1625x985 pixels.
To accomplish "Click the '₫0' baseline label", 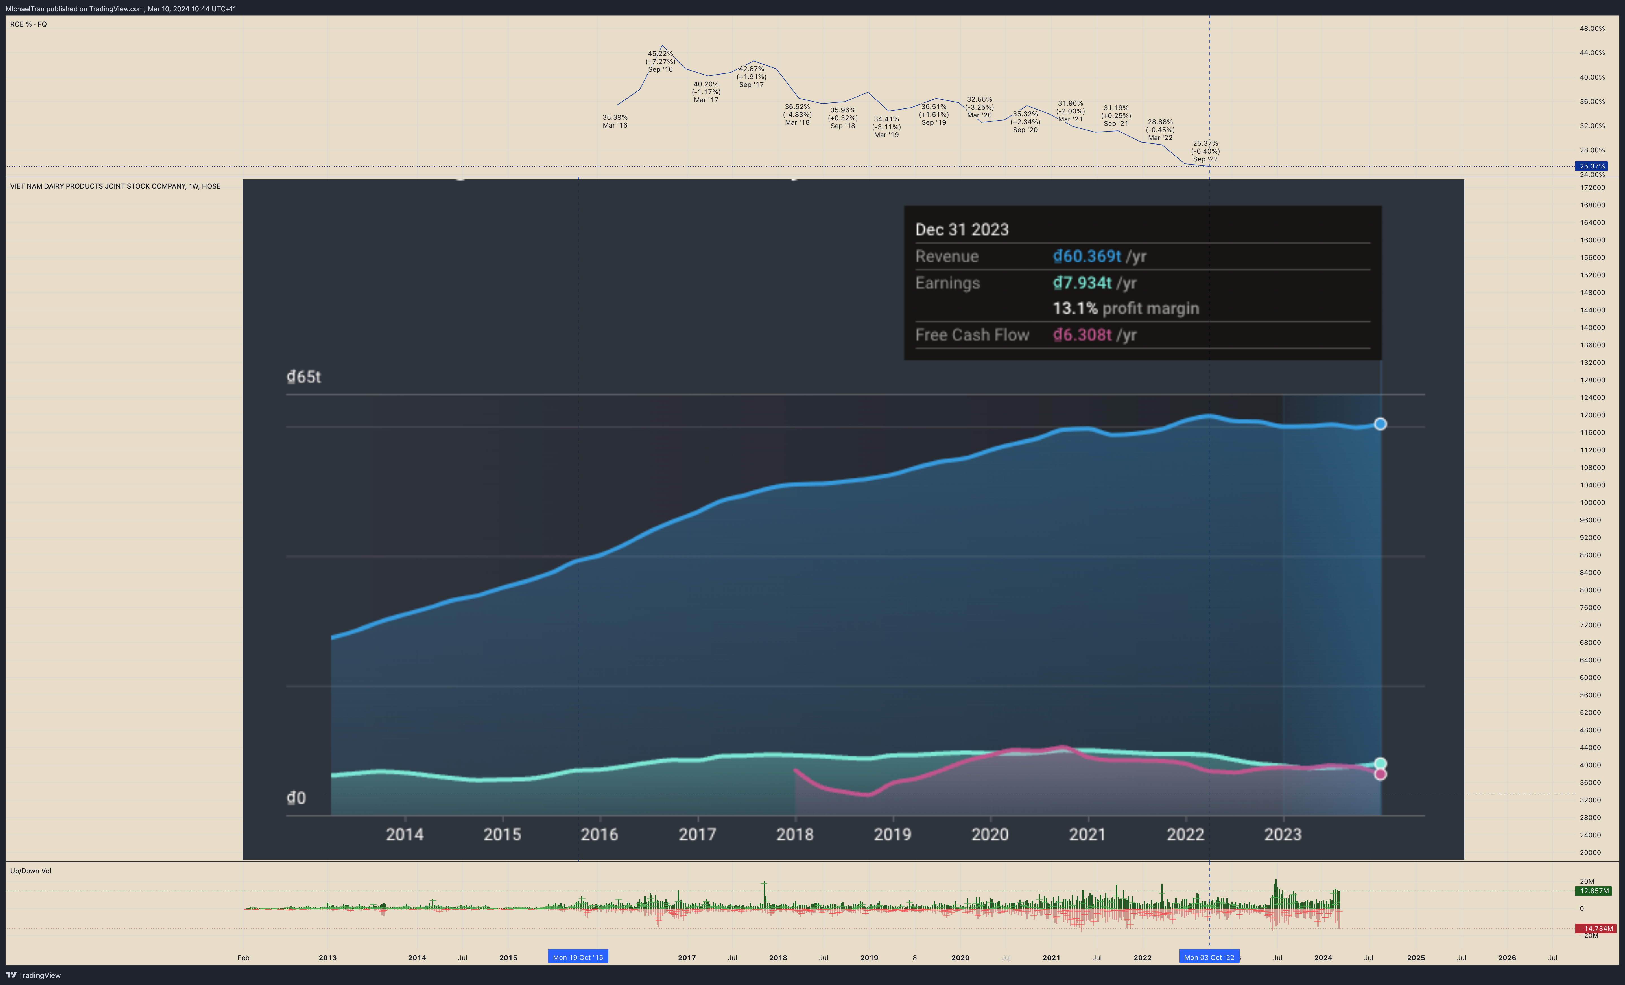I will point(296,798).
